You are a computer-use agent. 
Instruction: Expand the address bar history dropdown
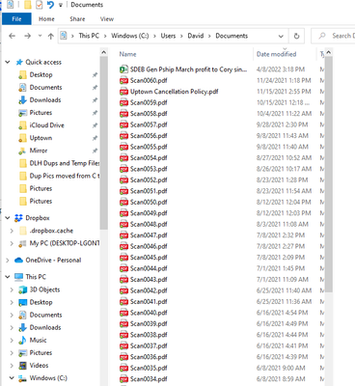(281, 36)
